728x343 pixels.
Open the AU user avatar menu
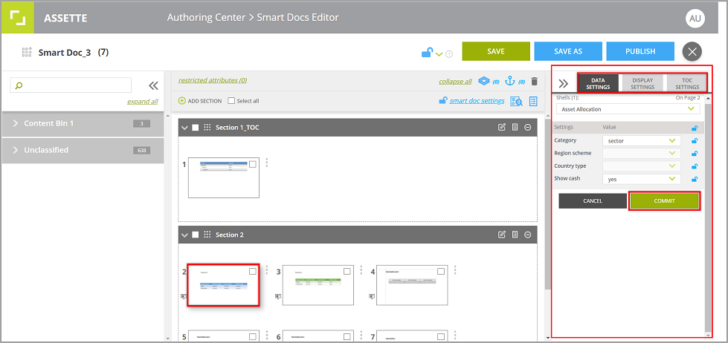(695, 18)
